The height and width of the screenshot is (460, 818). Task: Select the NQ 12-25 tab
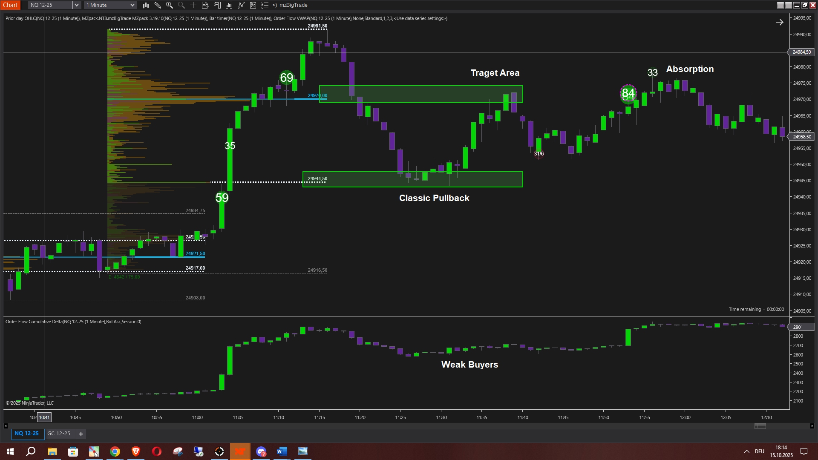coord(26,434)
